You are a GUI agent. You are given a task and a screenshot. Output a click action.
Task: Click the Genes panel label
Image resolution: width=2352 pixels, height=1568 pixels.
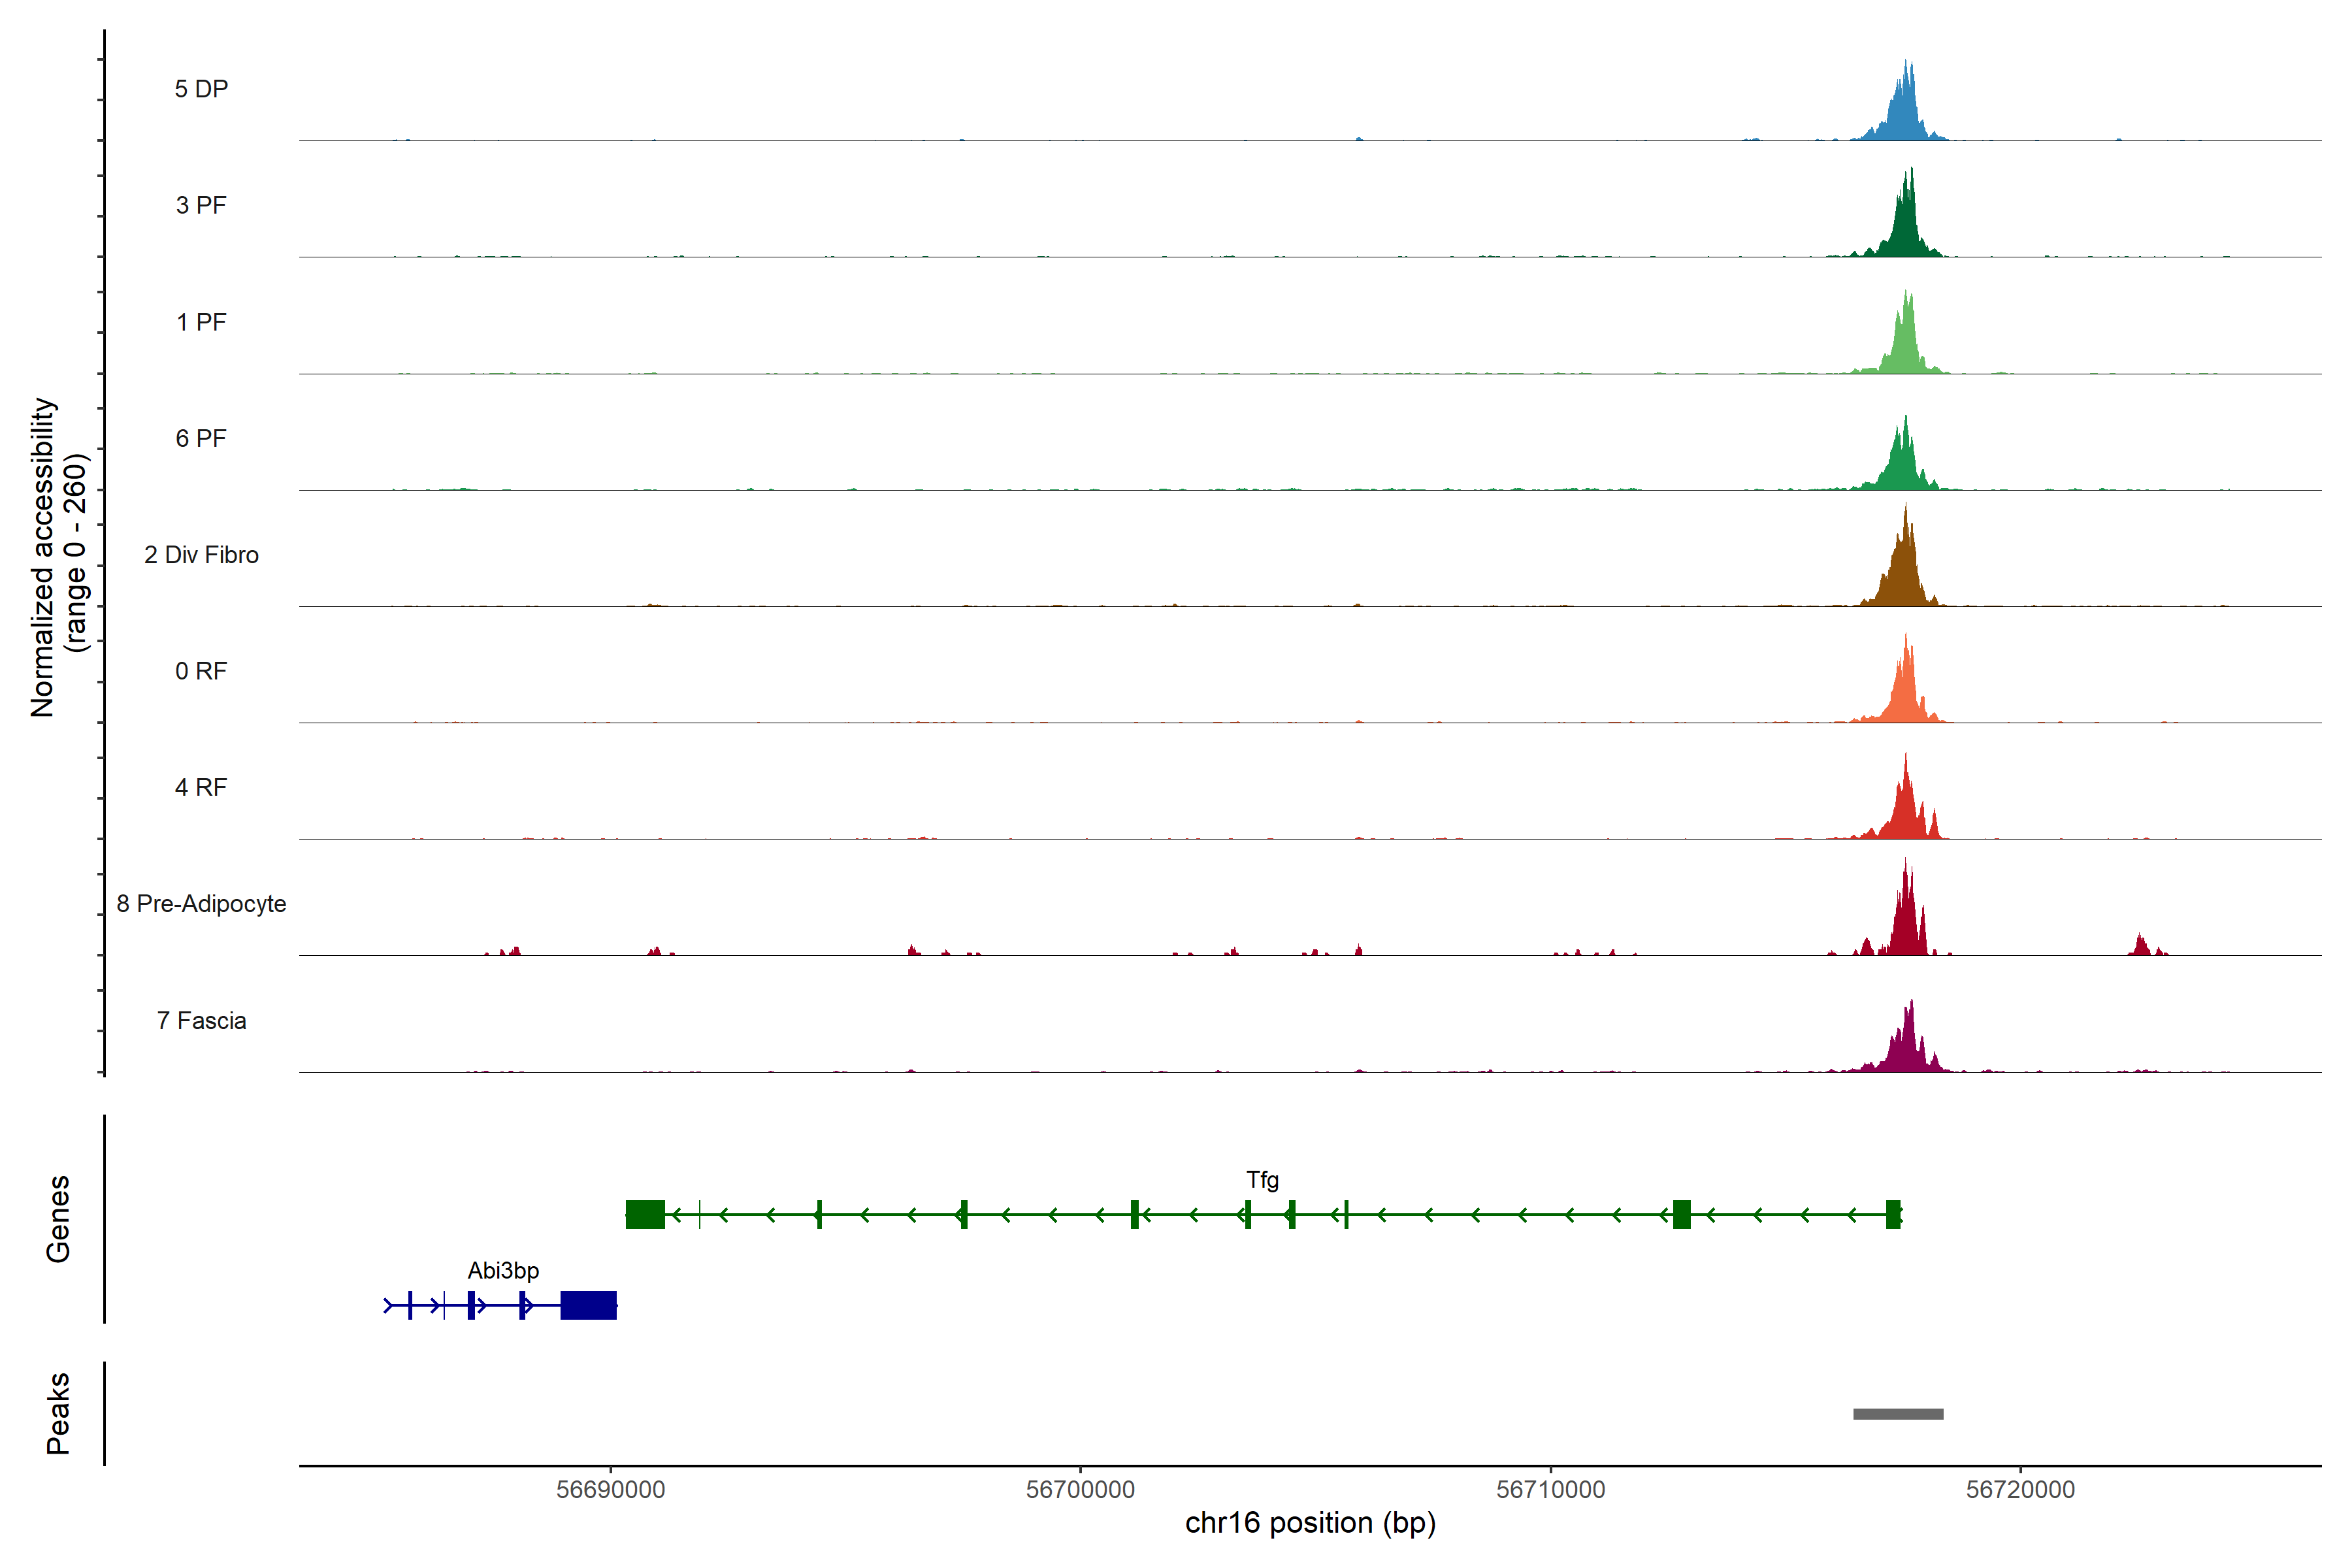[x=58, y=1219]
